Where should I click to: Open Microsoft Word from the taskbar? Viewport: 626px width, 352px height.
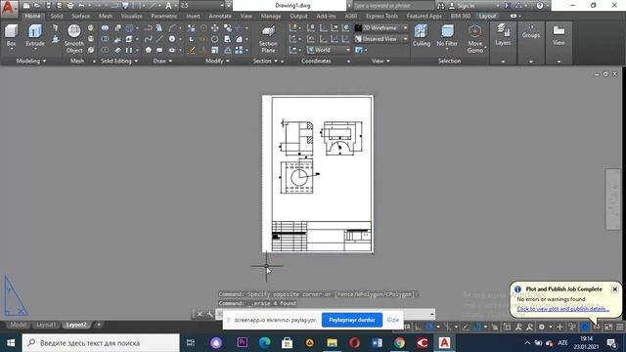click(x=377, y=343)
